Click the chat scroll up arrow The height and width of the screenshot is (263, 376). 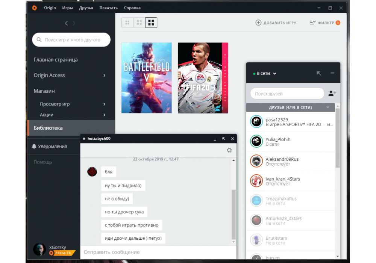point(233,160)
